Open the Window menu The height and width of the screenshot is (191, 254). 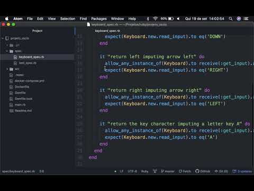pyautogui.click(x=117, y=19)
